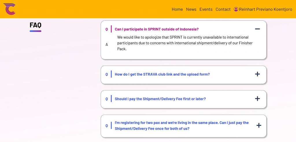Viewport: 296px width, 142px height.
Task: Click the plus icon for the STRAVA question
Action: (x=257, y=74)
